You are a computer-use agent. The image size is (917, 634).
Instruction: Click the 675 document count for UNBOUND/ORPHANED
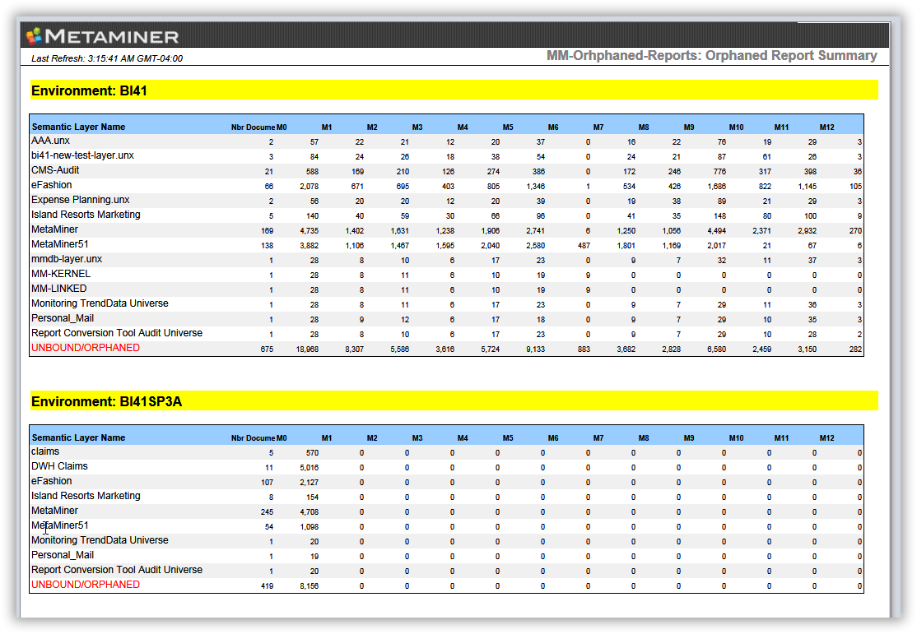click(x=267, y=349)
